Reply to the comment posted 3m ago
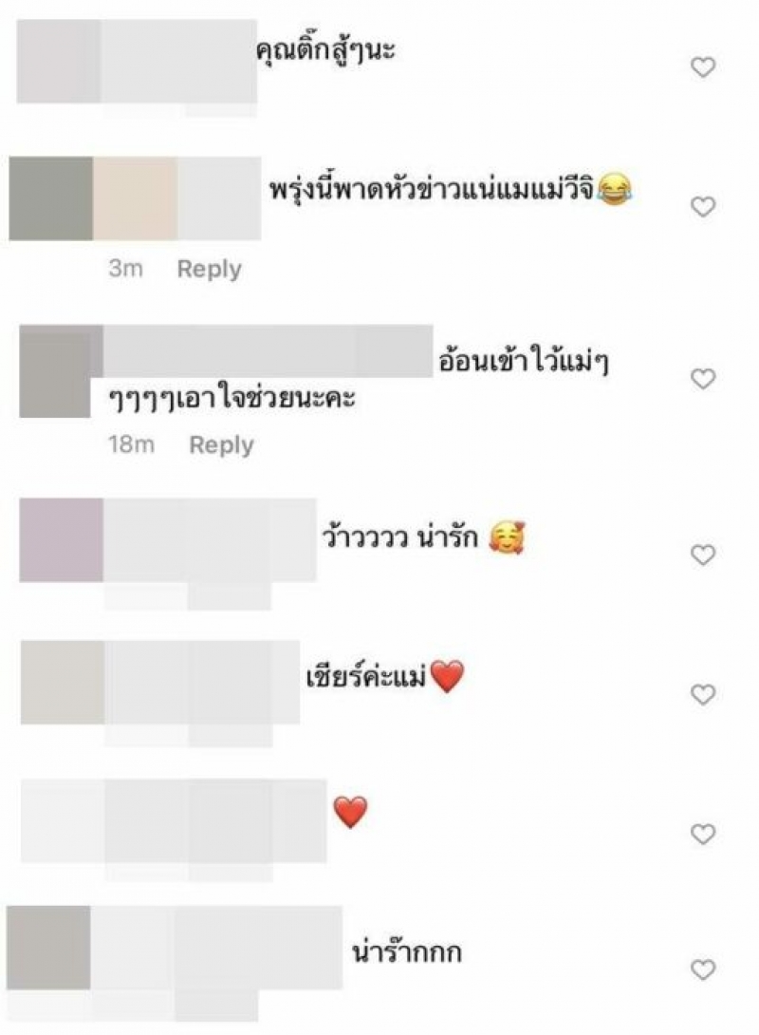 tap(209, 270)
